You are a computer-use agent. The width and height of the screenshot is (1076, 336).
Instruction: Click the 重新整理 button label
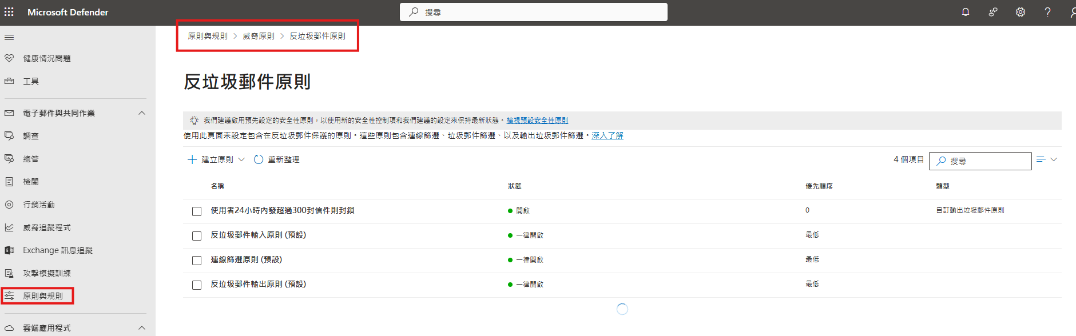(x=284, y=160)
